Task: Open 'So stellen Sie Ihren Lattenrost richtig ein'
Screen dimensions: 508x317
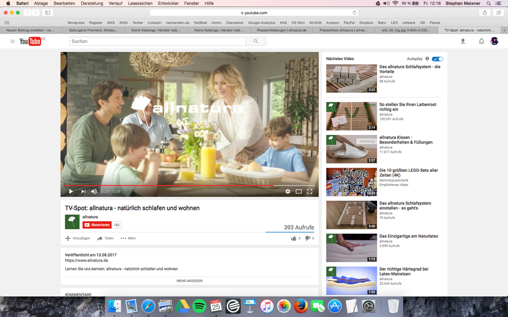Action: click(x=407, y=107)
